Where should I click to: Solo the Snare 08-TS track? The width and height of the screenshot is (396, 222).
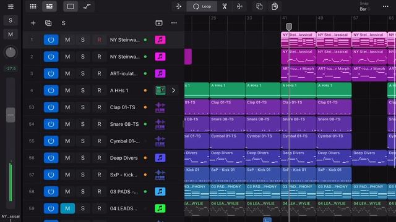(x=83, y=124)
